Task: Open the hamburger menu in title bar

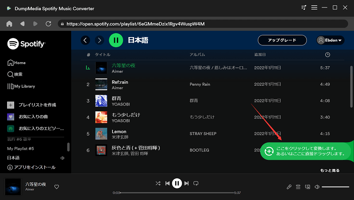Action: tap(314, 8)
